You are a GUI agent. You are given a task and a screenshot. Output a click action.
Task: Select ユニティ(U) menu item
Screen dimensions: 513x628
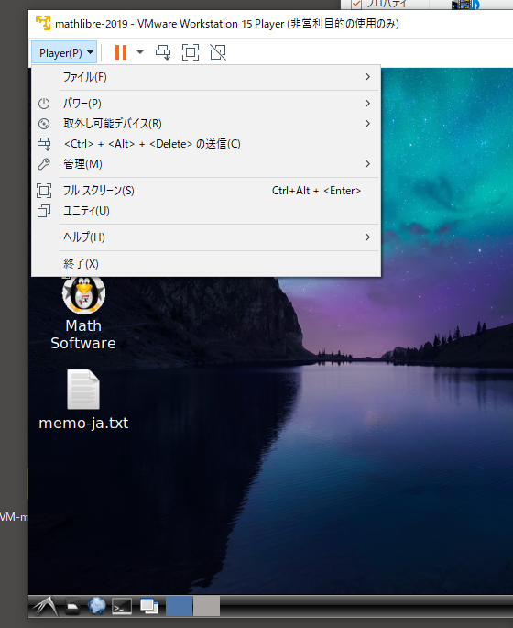point(206,211)
